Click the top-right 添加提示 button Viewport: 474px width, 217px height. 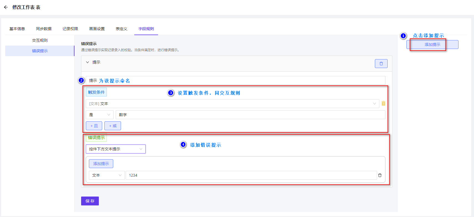432,45
